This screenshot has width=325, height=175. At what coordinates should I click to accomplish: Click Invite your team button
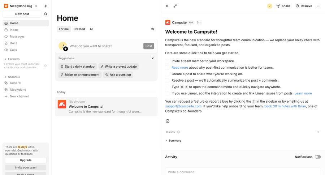tap(26, 167)
